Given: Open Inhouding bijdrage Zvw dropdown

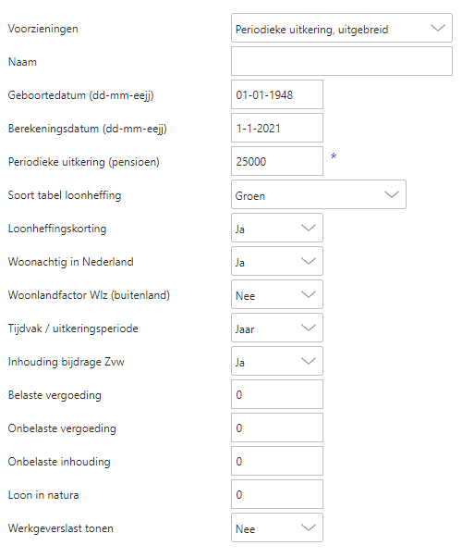Looking at the screenshot, I should pos(277,361).
